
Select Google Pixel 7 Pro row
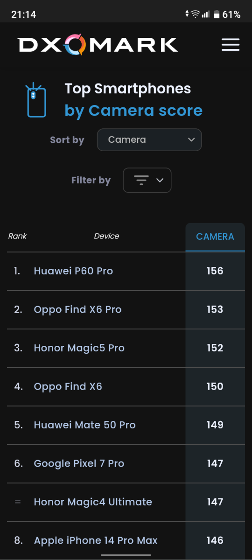(x=126, y=463)
